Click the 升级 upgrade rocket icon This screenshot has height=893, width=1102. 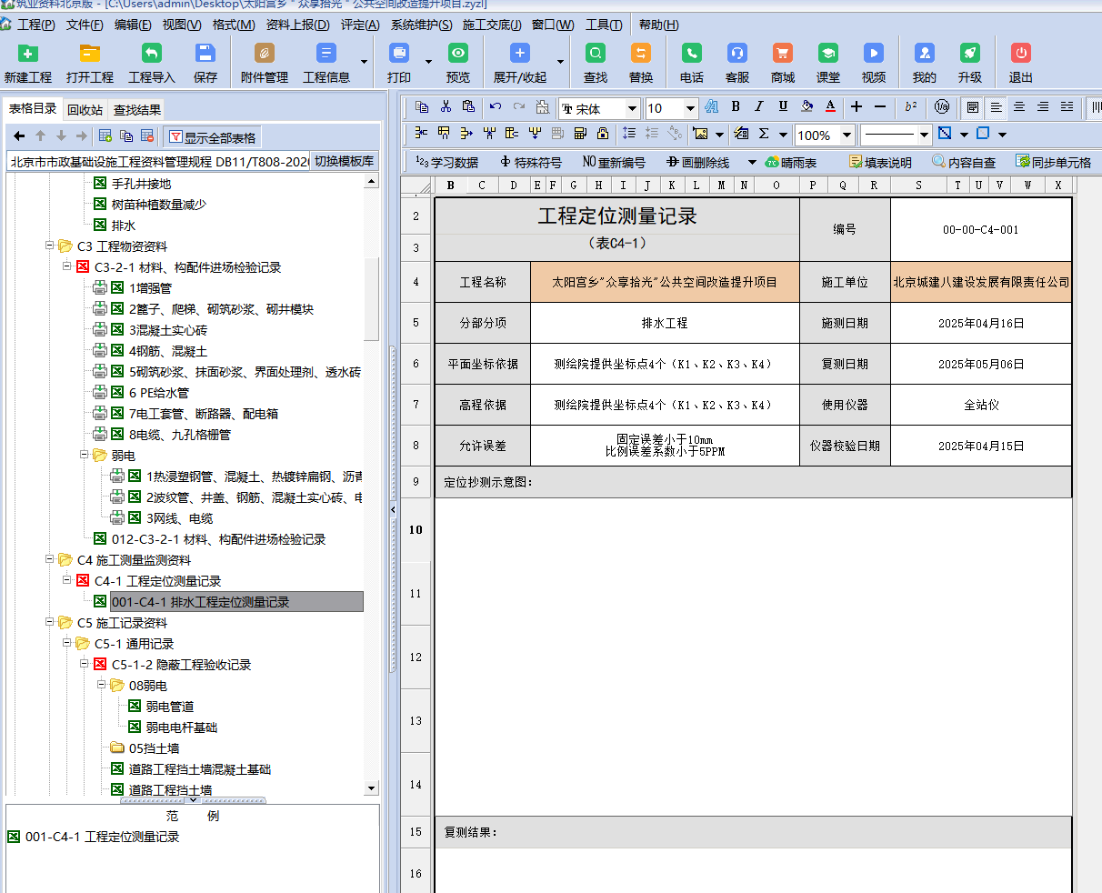[x=969, y=53]
